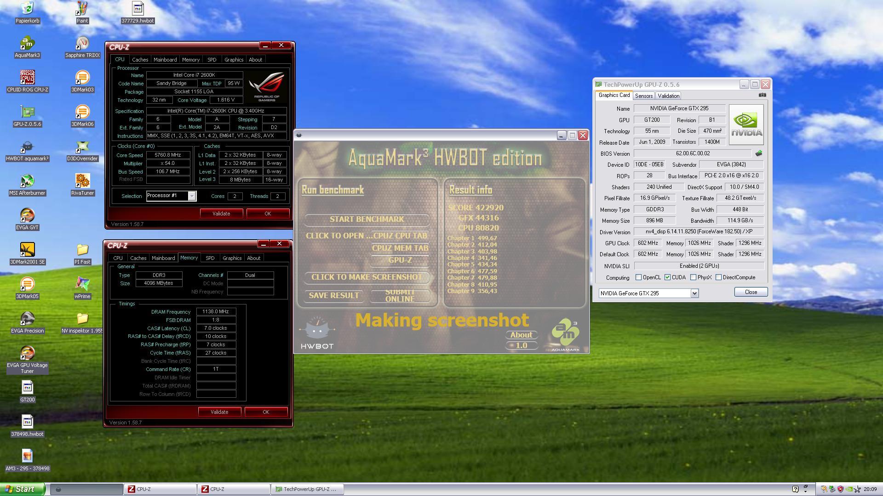Click the Core Speed 5760.8 MHz value

click(x=168, y=155)
